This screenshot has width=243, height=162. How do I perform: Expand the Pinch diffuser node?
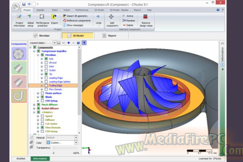[x=34, y=105]
